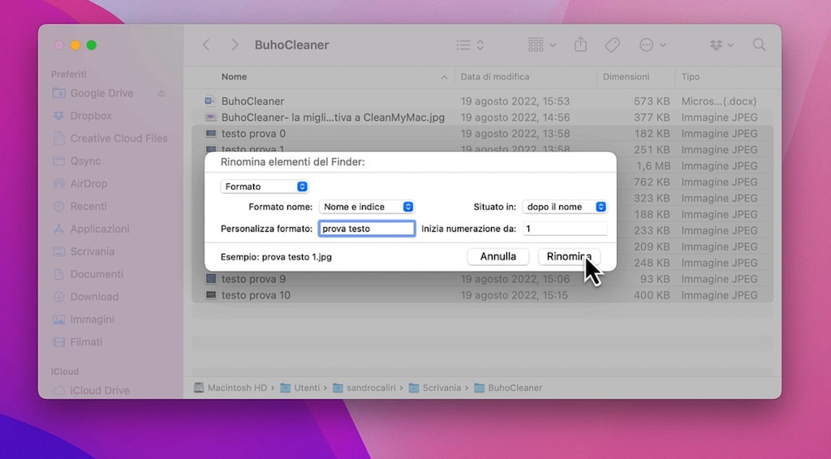Click the Annulla button

(498, 256)
